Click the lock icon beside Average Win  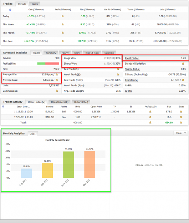coord(57,74)
